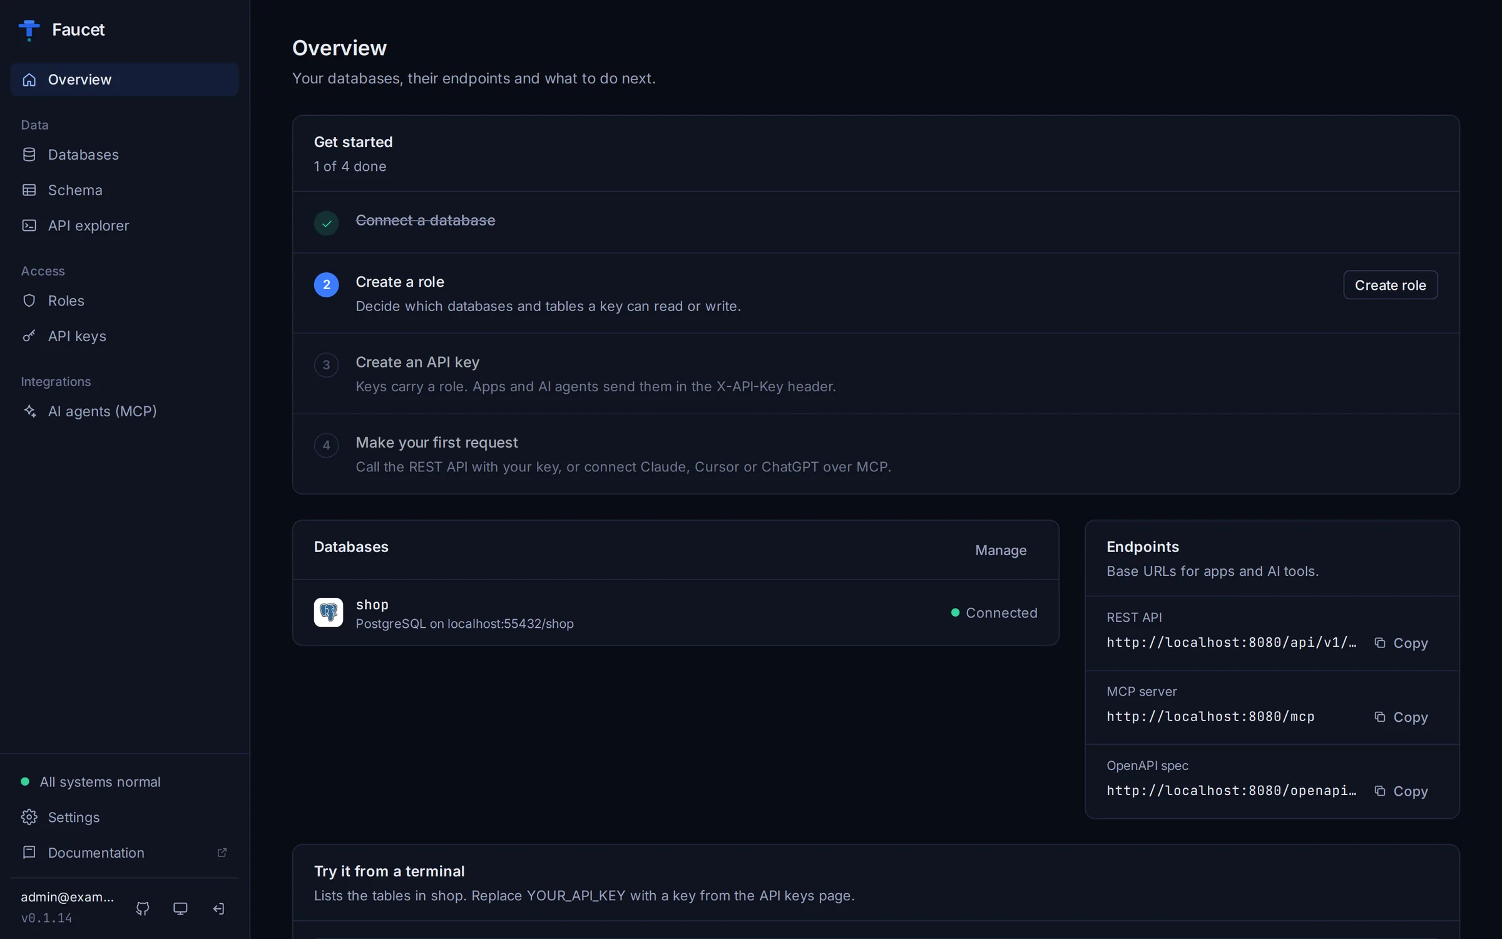Viewport: 1502px width, 939px height.
Task: Click the AI agents (MCP) sparkle icon
Action: tap(29, 411)
